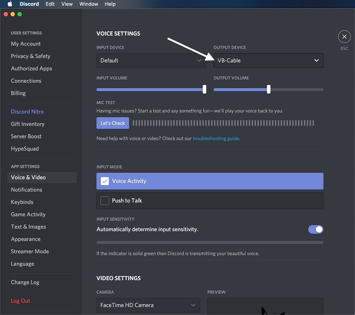Click the camera Preview box

coord(265,306)
